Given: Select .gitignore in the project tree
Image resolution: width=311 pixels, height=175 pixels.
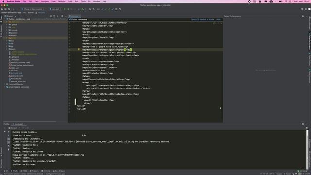Looking at the screenshot, I should 15,57.
